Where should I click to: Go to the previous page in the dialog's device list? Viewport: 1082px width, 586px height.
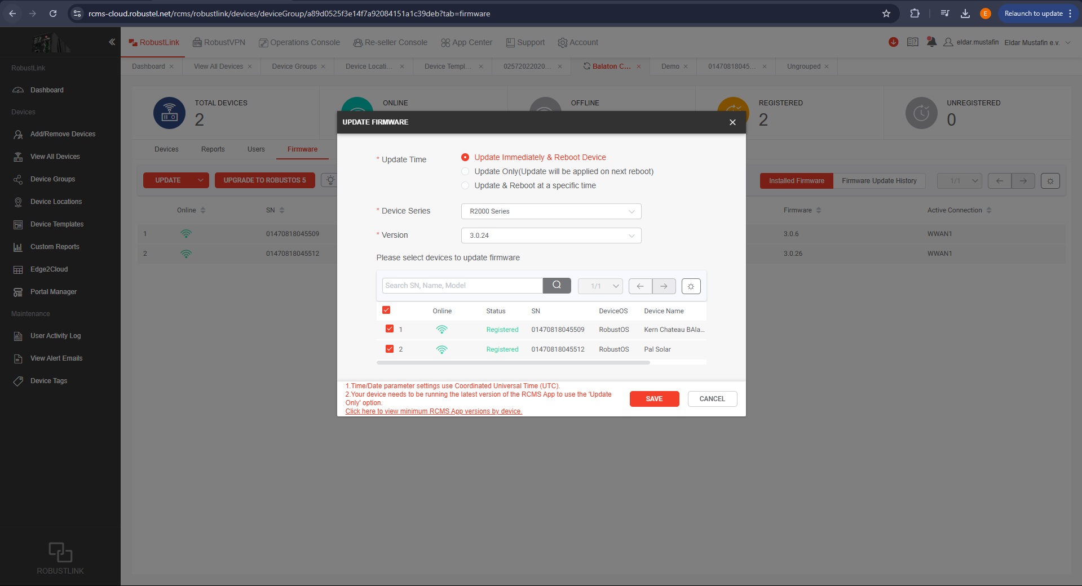pos(640,286)
